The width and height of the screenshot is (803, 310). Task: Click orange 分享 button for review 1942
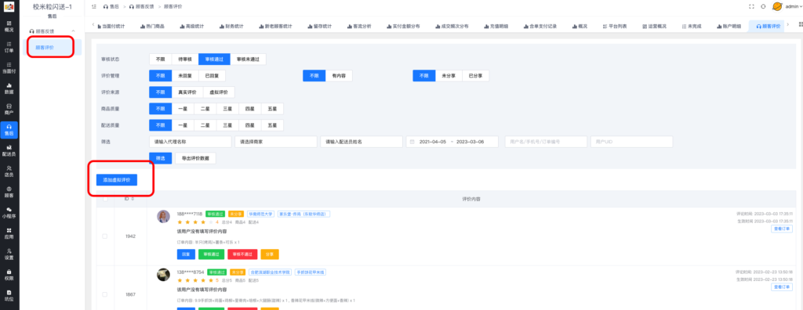click(270, 254)
